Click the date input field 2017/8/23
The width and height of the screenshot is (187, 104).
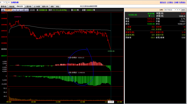tap(169, 10)
